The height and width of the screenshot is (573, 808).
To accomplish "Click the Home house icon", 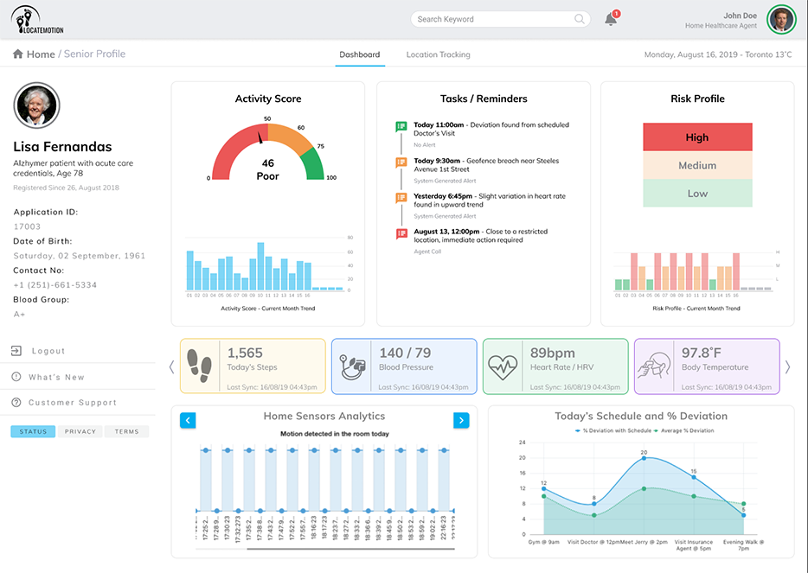I will coord(18,54).
